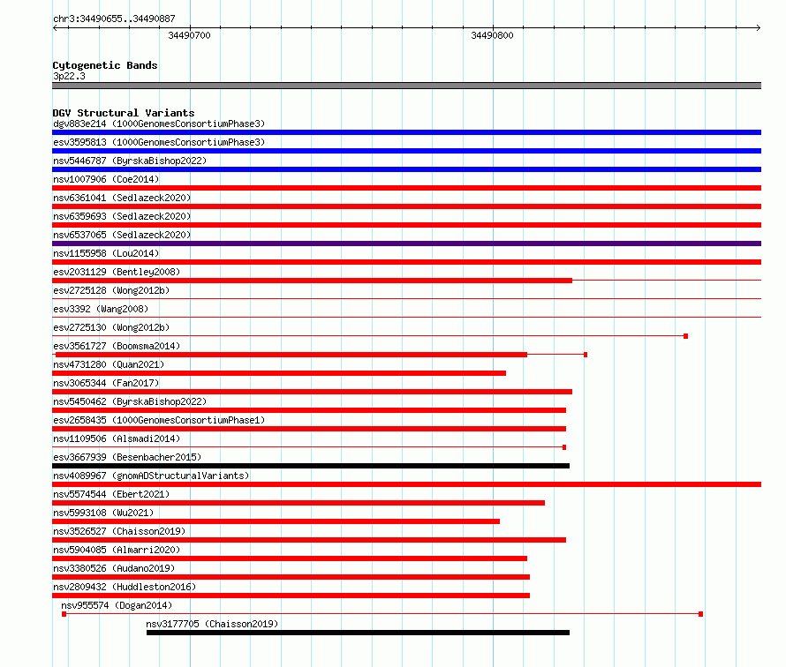Click the 3p22.3 band label
Screen dimensions: 786x667
(69, 76)
